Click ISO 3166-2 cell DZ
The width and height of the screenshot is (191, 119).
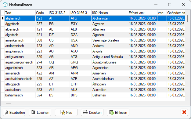coord(59,35)
